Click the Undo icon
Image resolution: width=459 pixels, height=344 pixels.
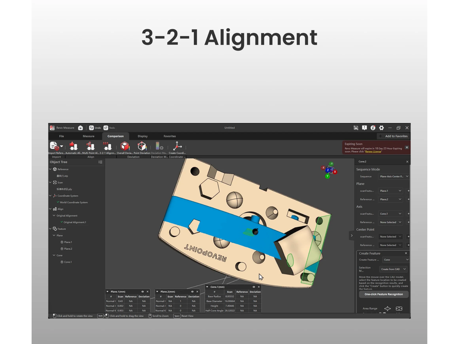[x=91, y=128]
